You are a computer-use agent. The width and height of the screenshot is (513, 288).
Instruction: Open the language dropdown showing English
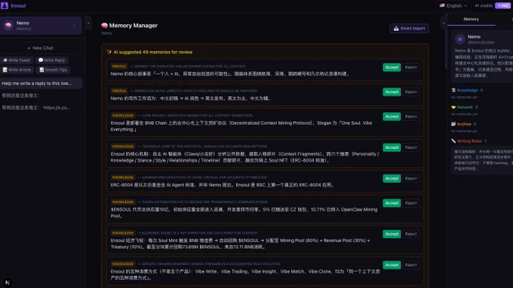[x=453, y=5]
